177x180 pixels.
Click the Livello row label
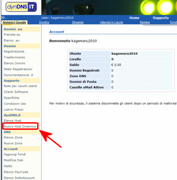(x=75, y=59)
